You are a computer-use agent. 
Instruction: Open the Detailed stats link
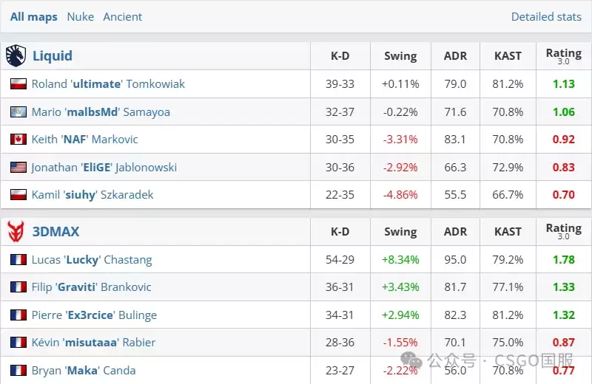(546, 17)
